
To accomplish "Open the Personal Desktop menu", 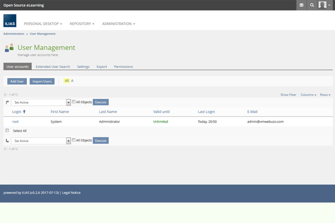I will click(42, 24).
